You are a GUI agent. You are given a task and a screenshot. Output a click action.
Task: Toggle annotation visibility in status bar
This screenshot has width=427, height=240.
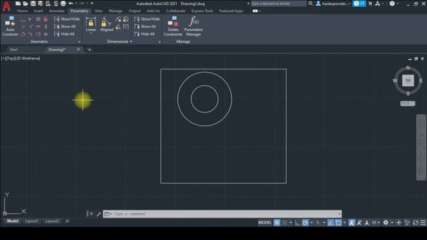tap(352, 223)
